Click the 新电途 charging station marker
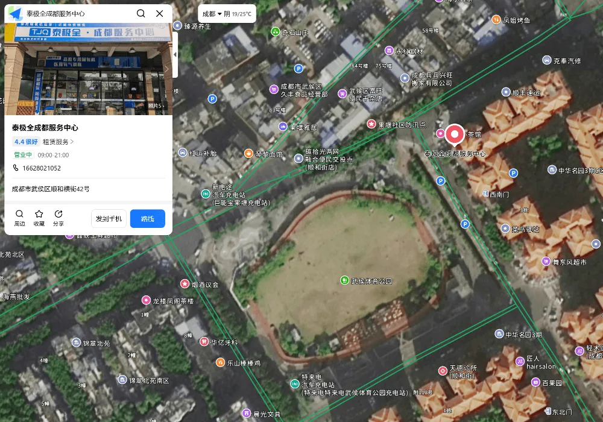 click(x=206, y=194)
